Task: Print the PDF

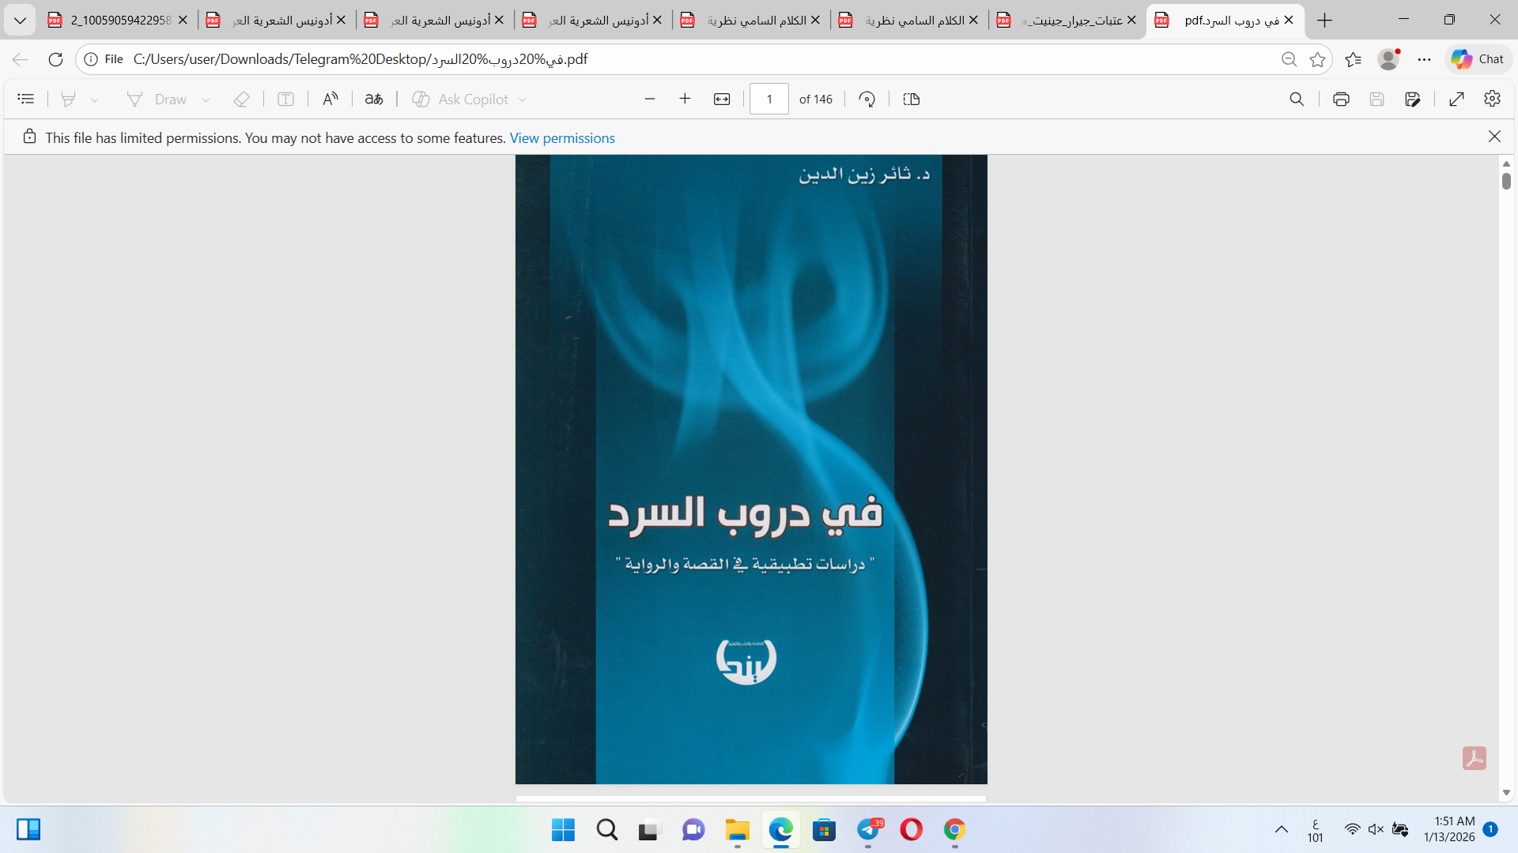Action: tap(1341, 99)
